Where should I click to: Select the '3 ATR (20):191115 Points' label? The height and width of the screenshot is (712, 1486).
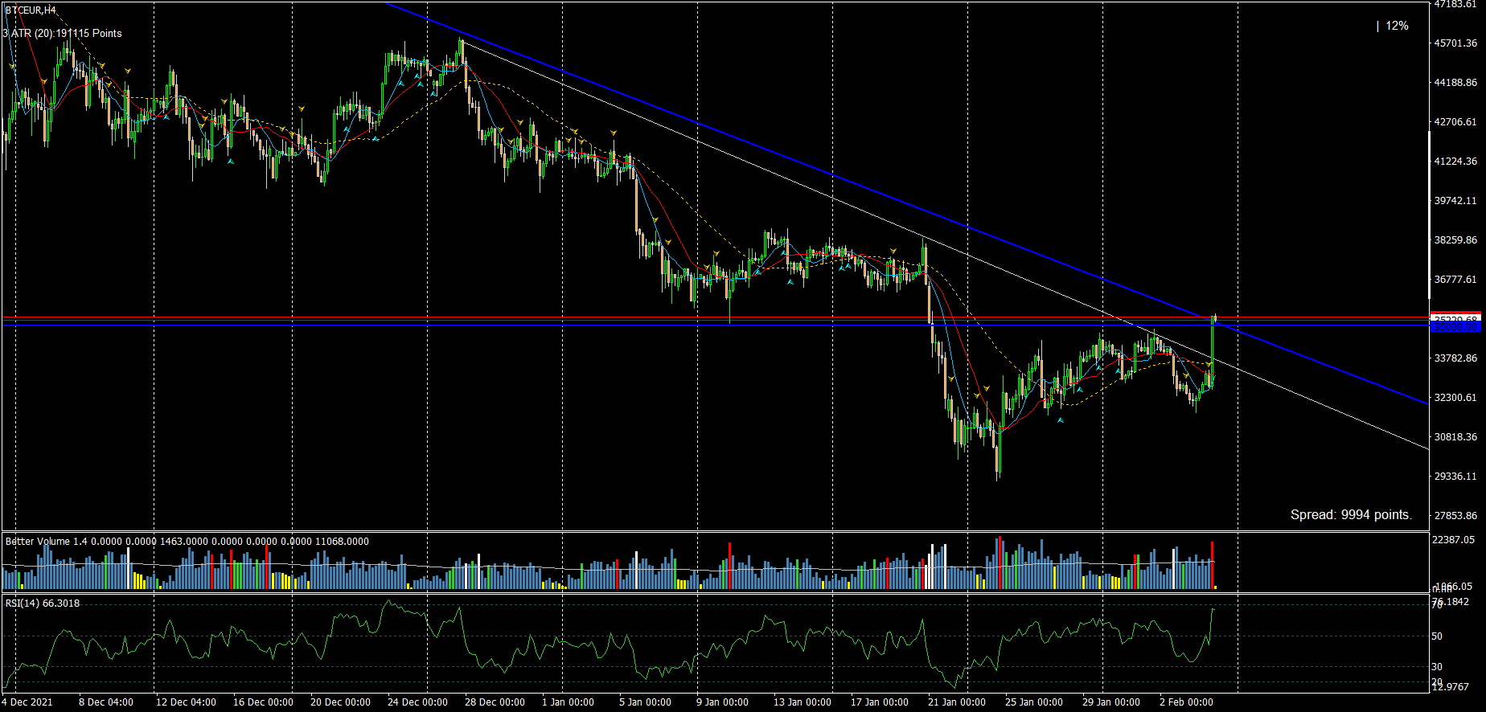[63, 33]
